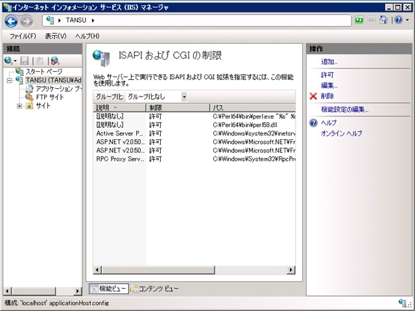Collapse the TANSU server tree node
415x311 pixels.
(x=10, y=80)
